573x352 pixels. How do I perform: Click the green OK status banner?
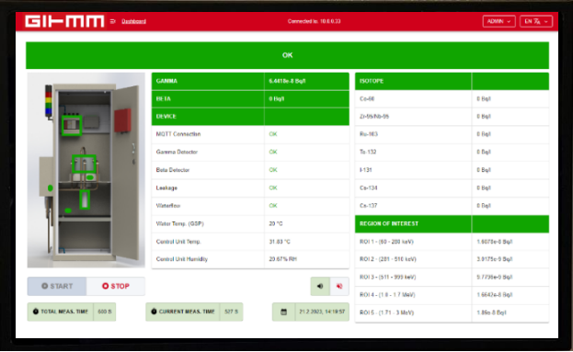287,55
